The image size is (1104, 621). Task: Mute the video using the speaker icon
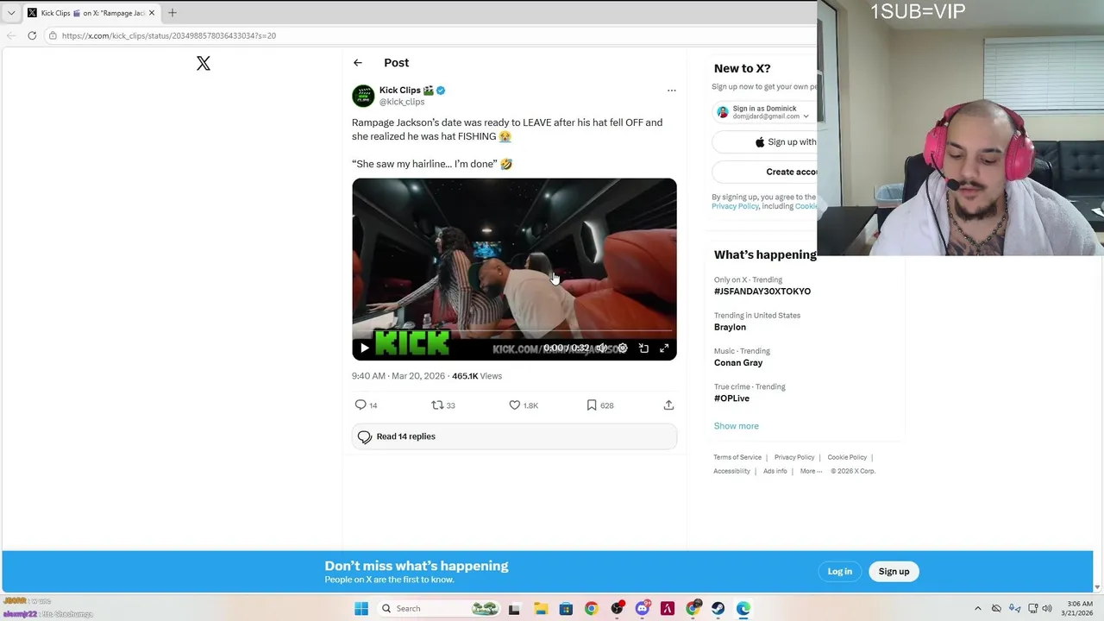(601, 348)
